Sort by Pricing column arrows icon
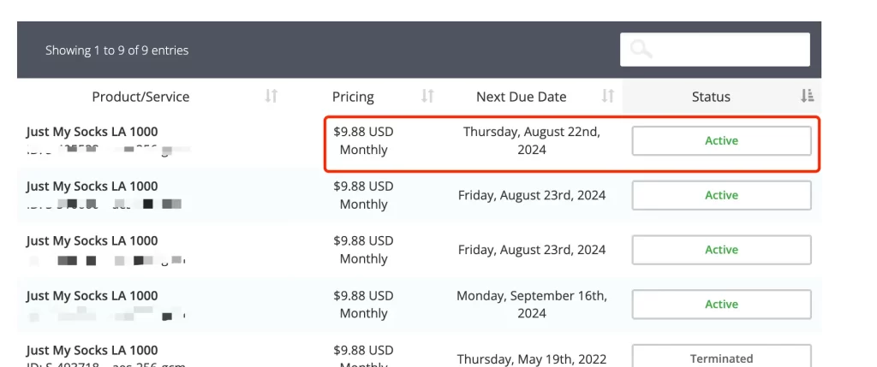Viewport: 877px width, 367px height. [x=427, y=96]
